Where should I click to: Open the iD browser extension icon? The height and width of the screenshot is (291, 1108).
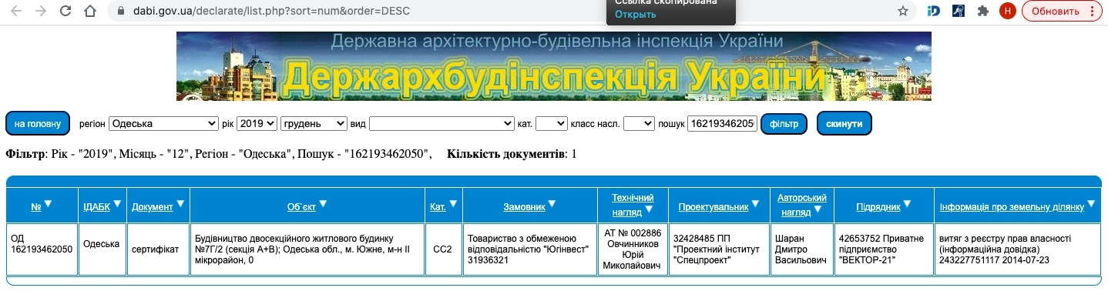[934, 12]
